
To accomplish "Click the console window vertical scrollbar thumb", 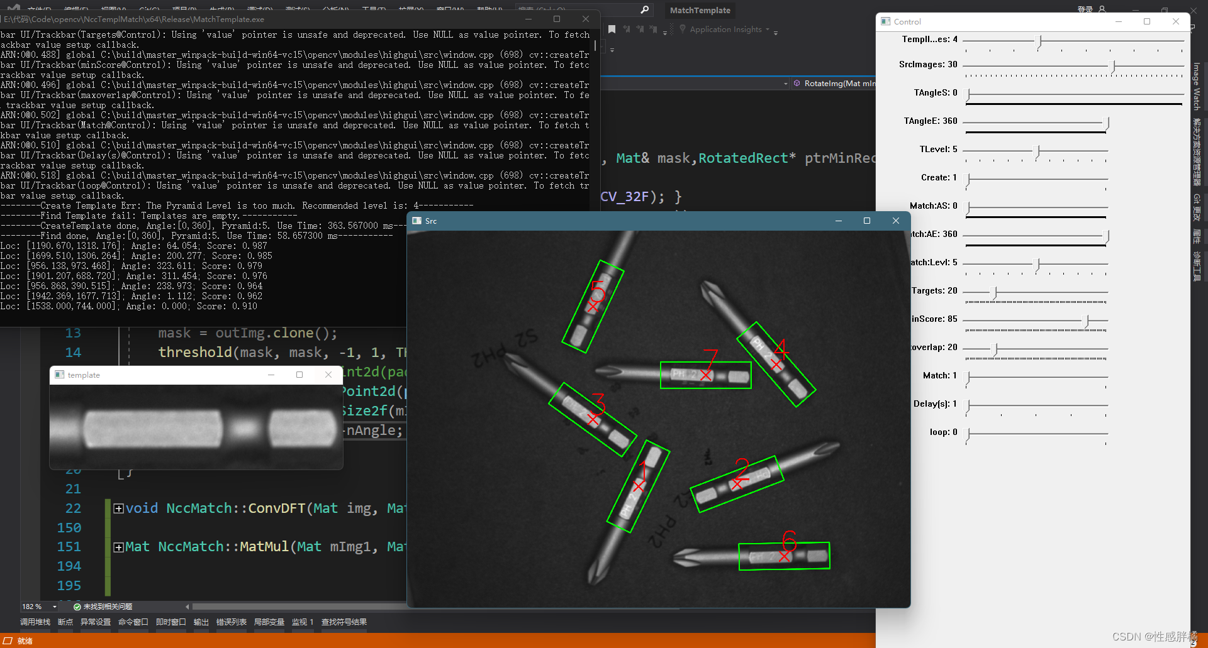I will coord(595,46).
